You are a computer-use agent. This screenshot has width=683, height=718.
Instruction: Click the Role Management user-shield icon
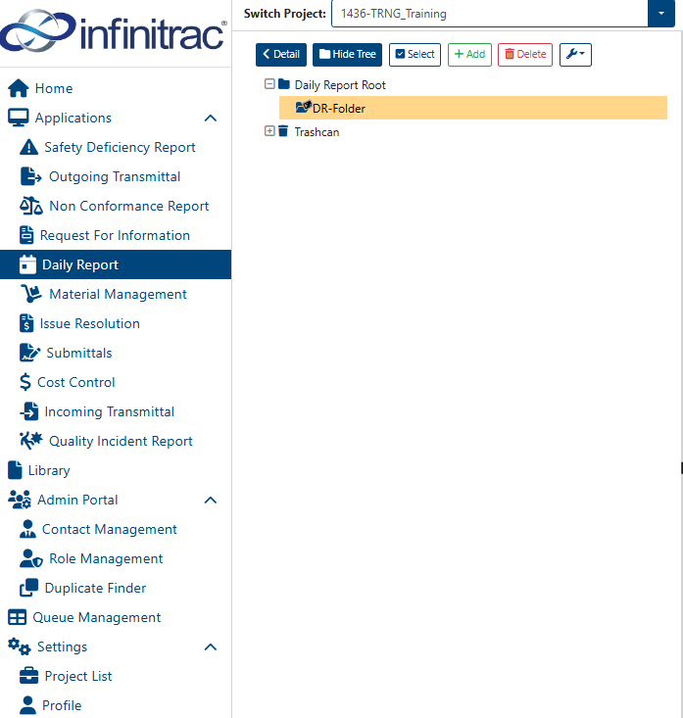point(31,558)
